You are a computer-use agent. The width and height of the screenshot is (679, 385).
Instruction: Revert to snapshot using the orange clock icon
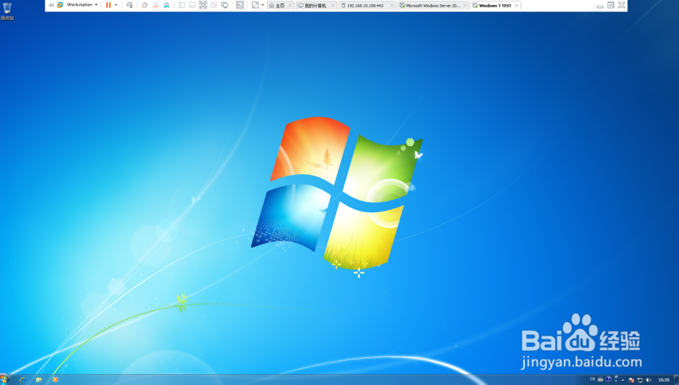pyautogui.click(x=155, y=5)
